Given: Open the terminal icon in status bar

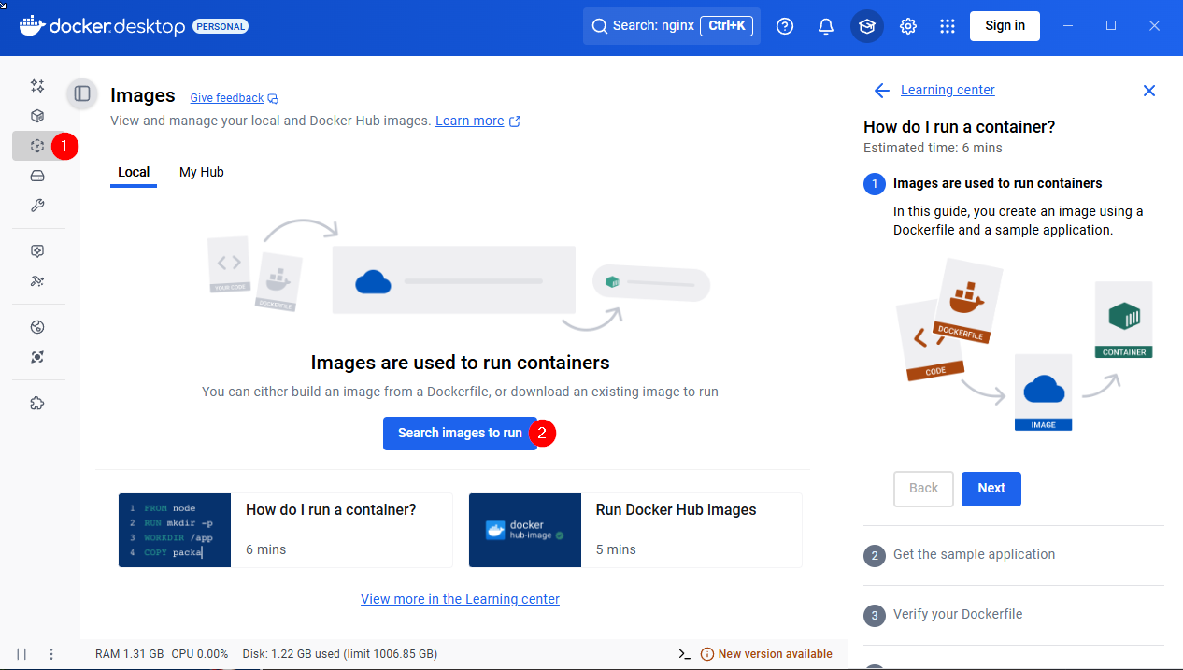Looking at the screenshot, I should [684, 654].
